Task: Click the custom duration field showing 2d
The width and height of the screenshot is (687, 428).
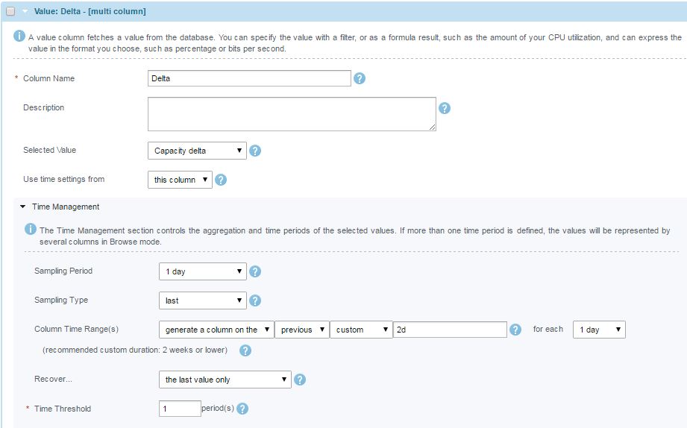Action: coord(450,330)
